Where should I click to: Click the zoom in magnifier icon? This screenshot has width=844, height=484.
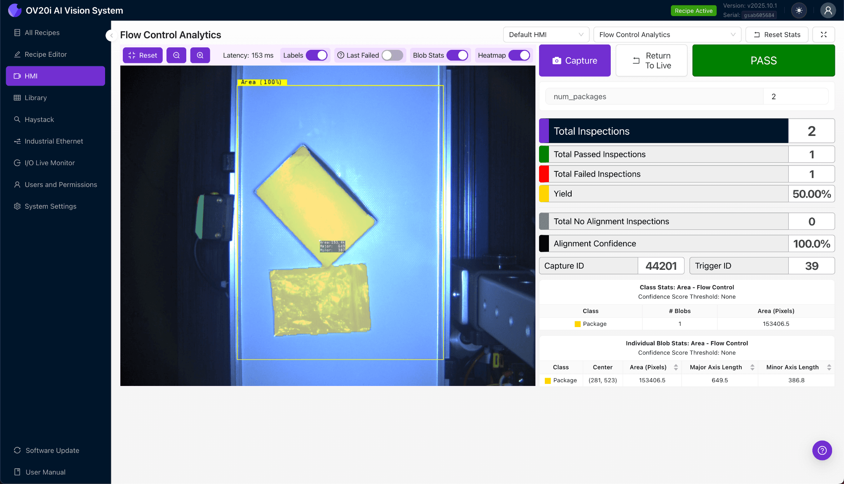(200, 55)
